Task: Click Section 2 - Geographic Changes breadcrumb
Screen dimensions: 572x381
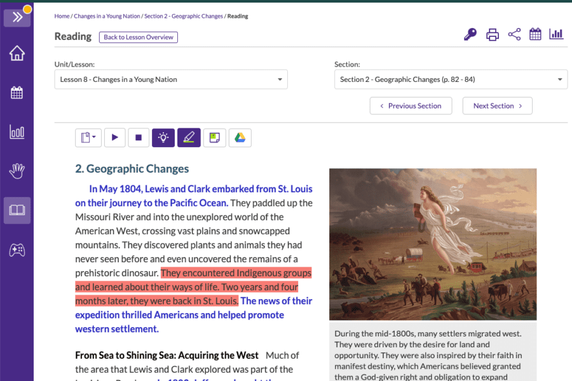Action: click(184, 16)
